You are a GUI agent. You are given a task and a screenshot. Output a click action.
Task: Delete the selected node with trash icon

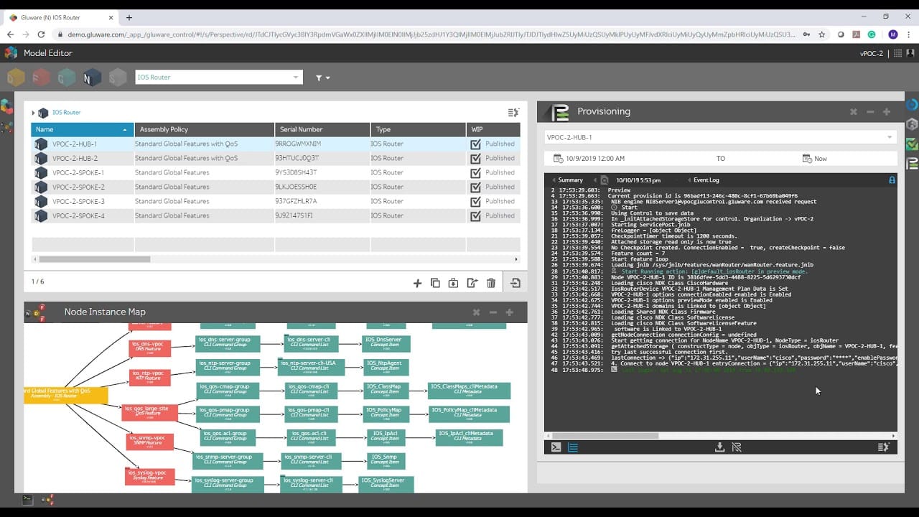(x=491, y=283)
